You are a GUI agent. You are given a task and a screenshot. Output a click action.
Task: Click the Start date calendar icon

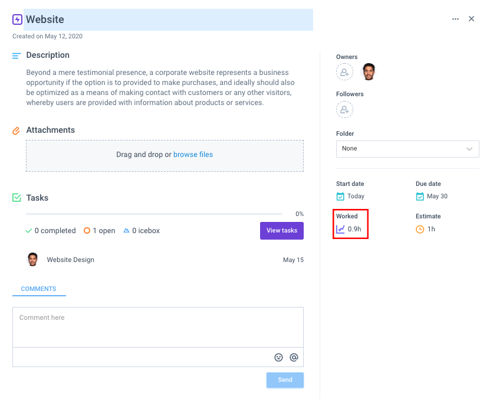340,197
